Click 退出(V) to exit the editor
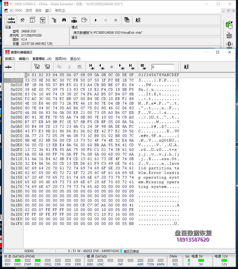The height and width of the screenshot is (269, 238). [x=75, y=59]
